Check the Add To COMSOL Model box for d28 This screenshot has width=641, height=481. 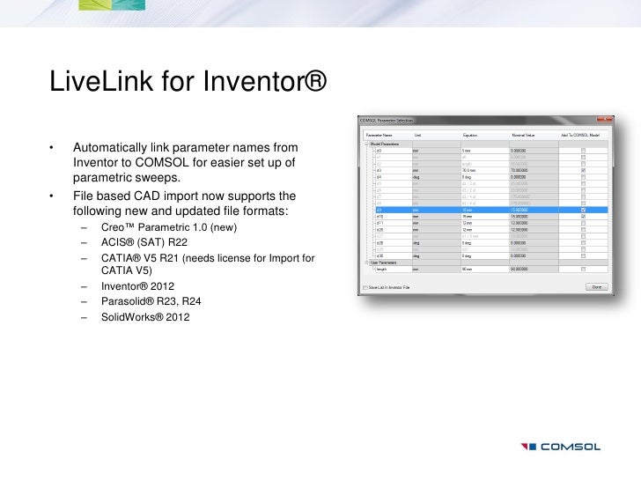point(584,243)
